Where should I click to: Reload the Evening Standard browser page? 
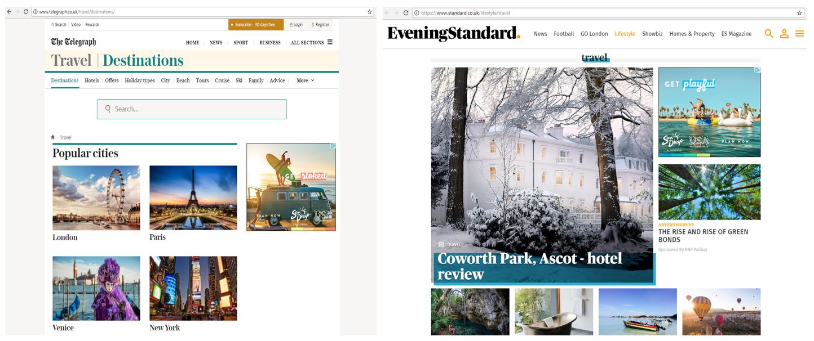406,12
